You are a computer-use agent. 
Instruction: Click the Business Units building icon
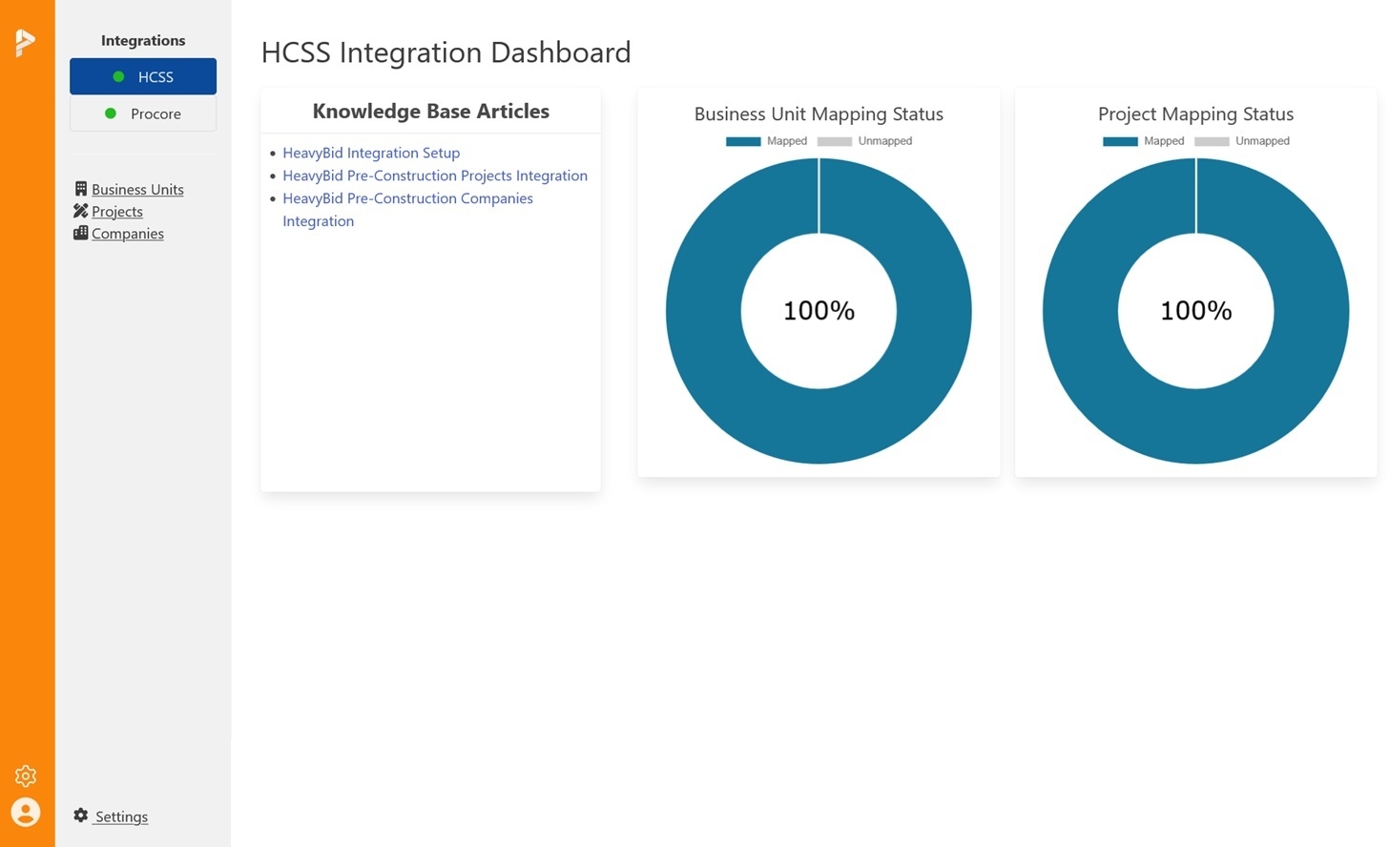coord(81,189)
